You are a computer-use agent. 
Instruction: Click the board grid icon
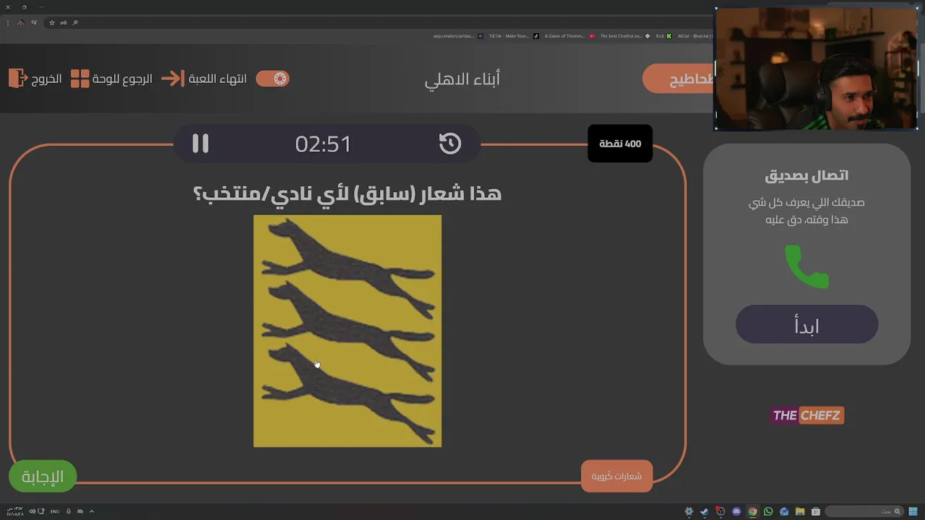[80, 79]
